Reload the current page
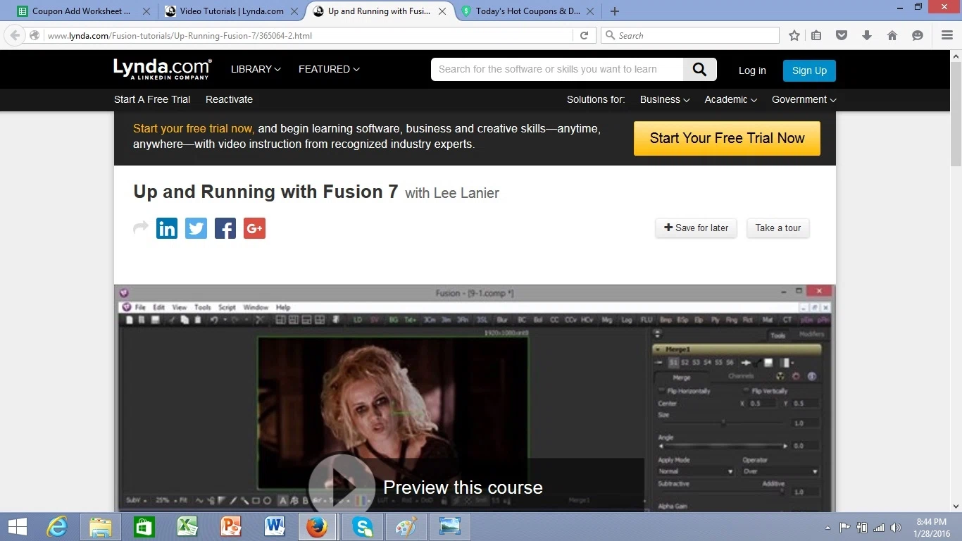Screen dimensions: 962x541 click(x=584, y=35)
